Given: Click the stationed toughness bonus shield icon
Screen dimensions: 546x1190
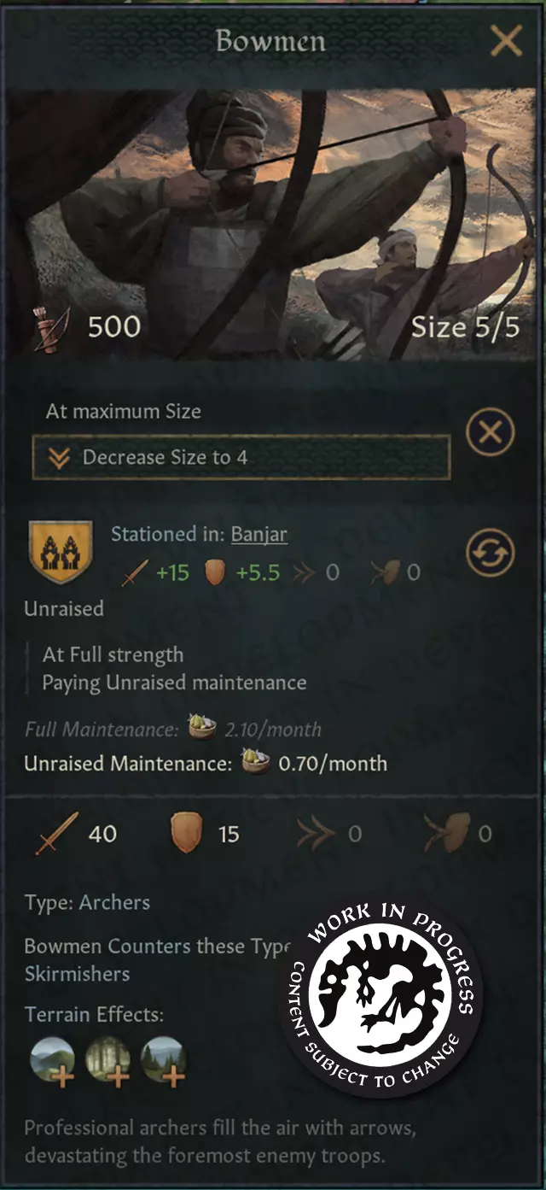Looking at the screenshot, I should click(216, 572).
